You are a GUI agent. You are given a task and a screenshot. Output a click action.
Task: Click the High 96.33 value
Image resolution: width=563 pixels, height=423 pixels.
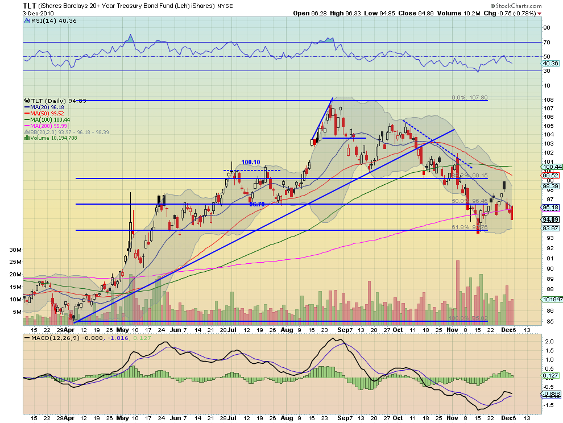345,13
